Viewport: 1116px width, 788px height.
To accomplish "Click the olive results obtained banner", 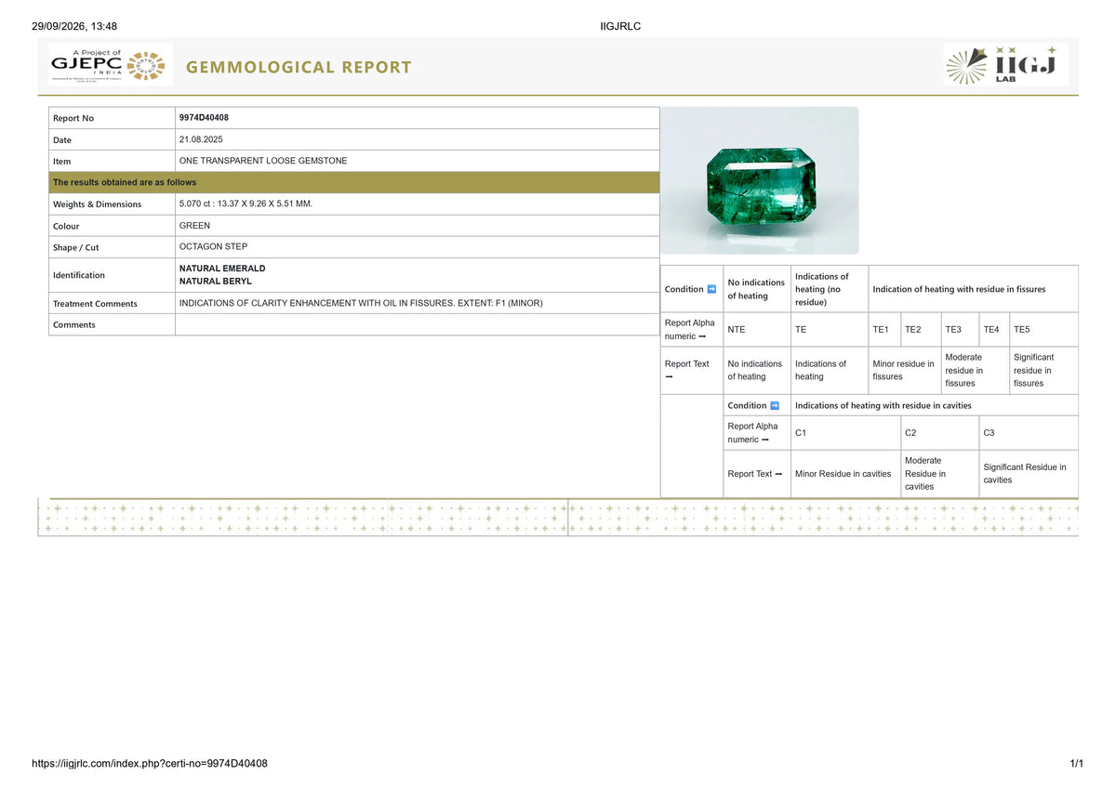I will [353, 182].
